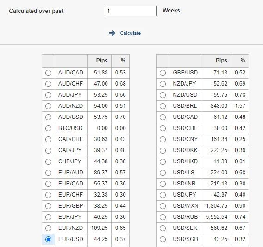263x247 pixels.
Task: Choose the GBP/USD radio button
Action: pyautogui.click(x=163, y=73)
